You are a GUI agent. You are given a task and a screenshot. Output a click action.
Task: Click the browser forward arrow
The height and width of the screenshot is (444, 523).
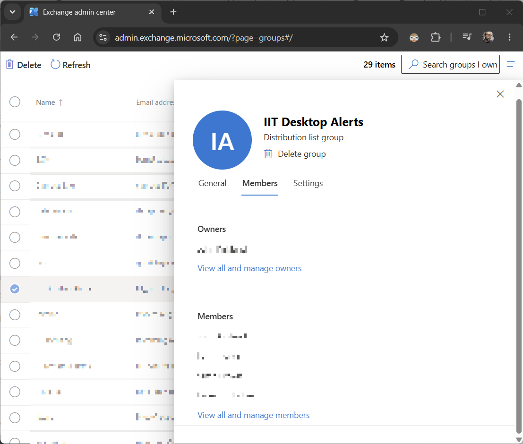click(x=35, y=37)
